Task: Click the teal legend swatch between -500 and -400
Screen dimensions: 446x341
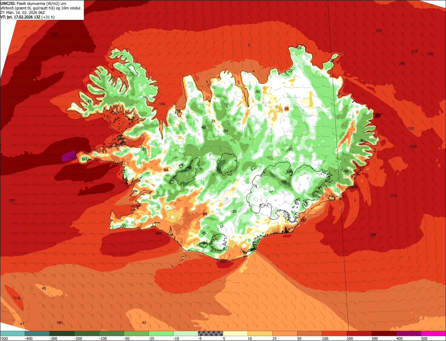Action: [x=12, y=333]
